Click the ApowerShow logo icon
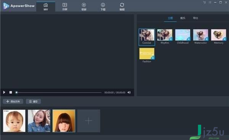 coord(6,6)
